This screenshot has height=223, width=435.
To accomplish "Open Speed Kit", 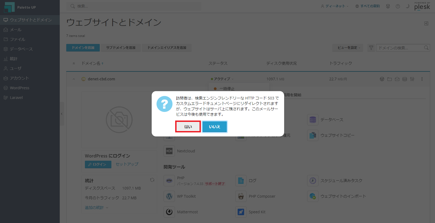I will [x=250, y=212].
